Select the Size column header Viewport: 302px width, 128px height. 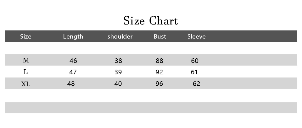25,36
